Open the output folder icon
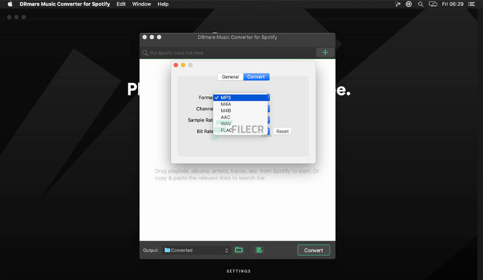Image resolution: width=483 pixels, height=280 pixels. [239, 250]
